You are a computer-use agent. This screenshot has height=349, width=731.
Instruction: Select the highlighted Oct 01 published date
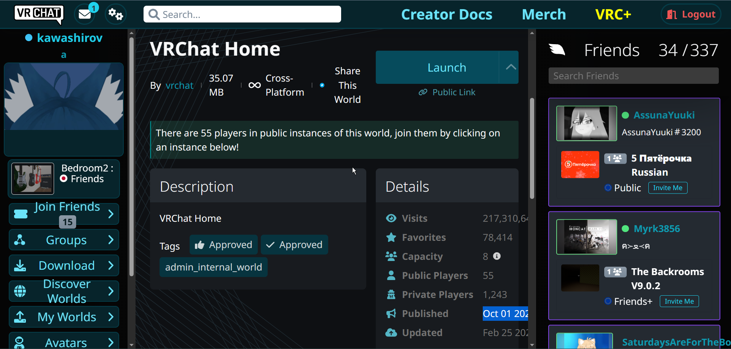(505, 314)
